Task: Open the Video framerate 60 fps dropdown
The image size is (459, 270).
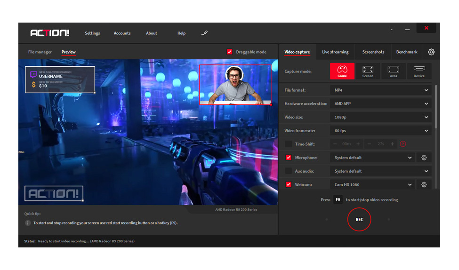Action: [380, 130]
